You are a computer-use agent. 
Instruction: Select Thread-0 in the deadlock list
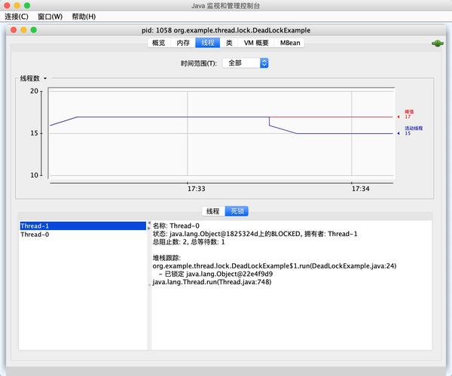click(x=83, y=235)
